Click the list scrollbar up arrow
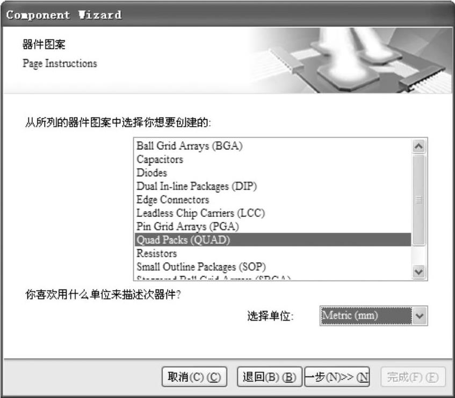 418,146
